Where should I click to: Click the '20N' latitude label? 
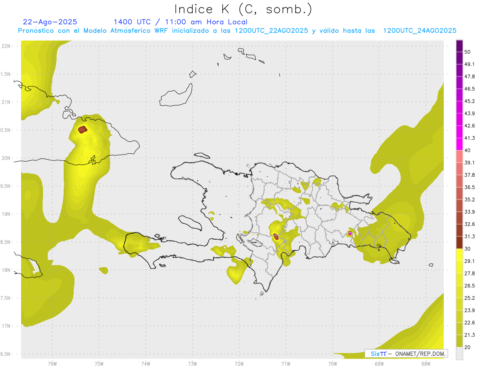click(x=6, y=158)
